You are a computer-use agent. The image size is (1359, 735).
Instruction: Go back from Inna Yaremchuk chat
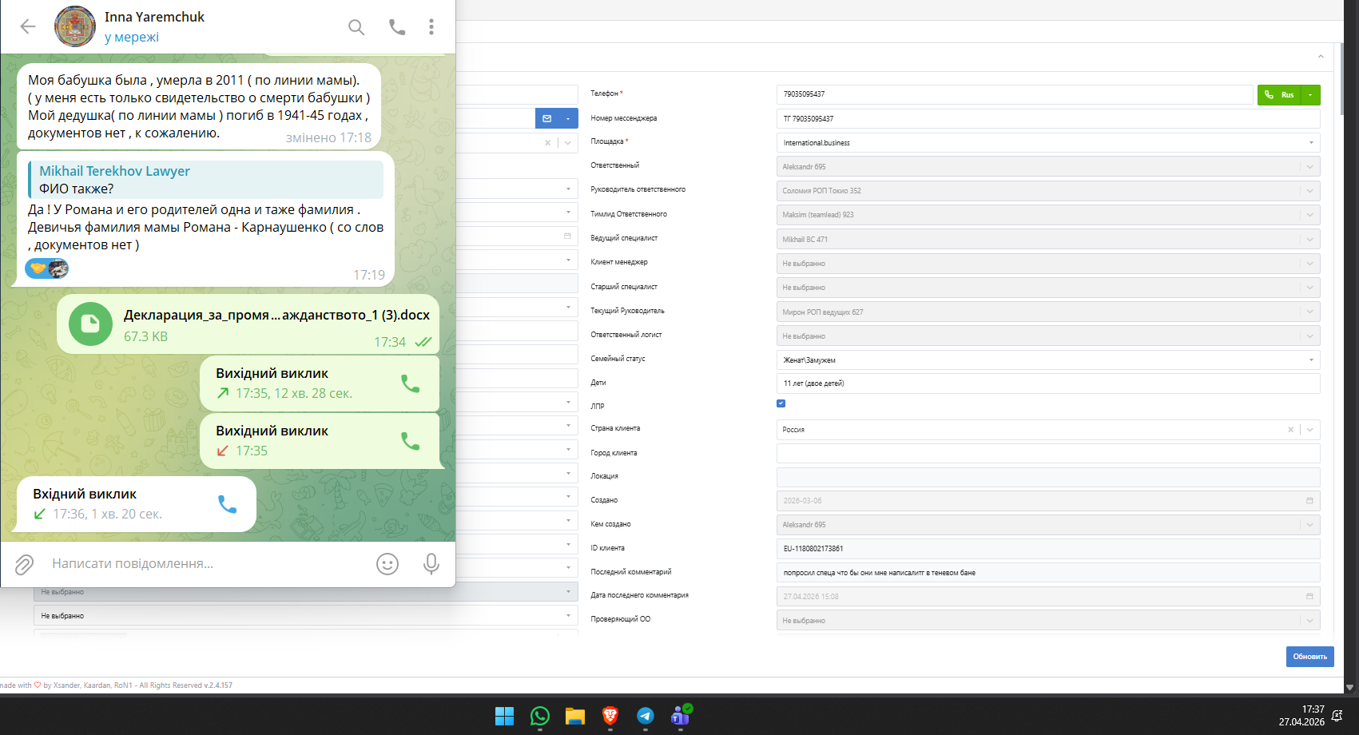pos(28,26)
